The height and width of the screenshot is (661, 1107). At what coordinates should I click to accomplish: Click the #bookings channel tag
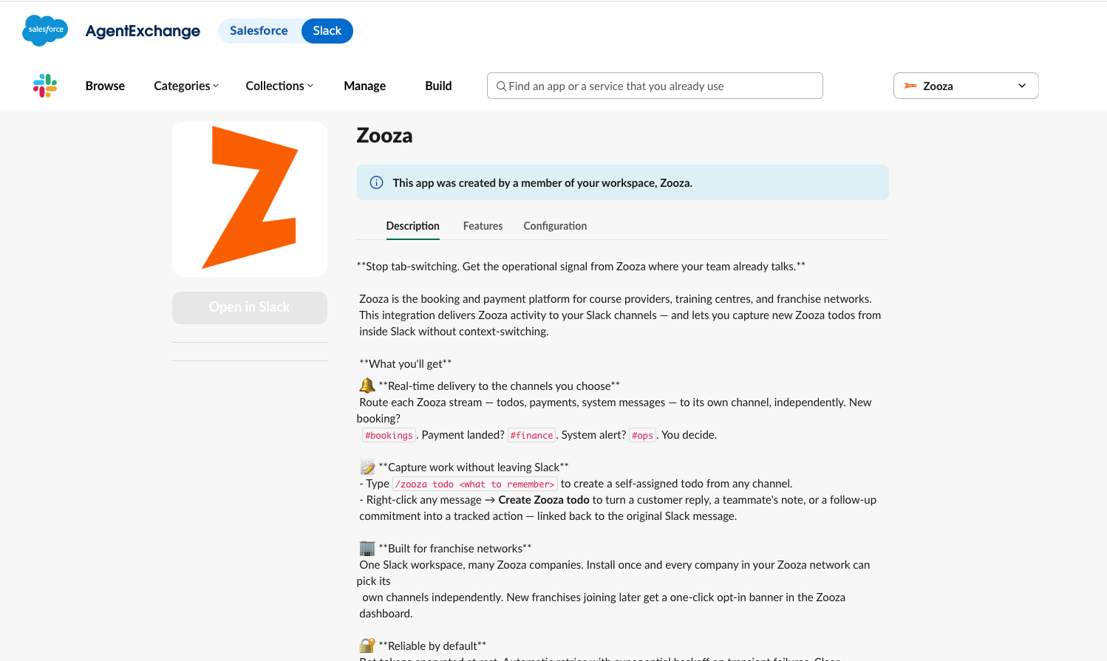(x=389, y=435)
